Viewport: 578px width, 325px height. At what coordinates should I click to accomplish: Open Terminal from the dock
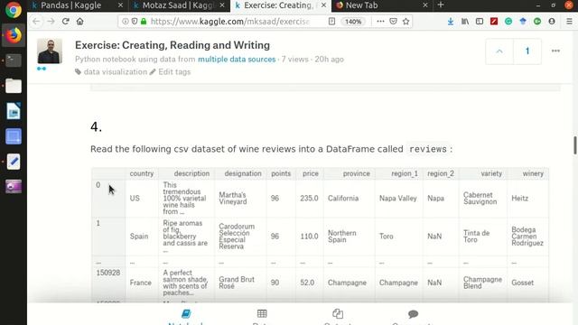tap(14, 60)
